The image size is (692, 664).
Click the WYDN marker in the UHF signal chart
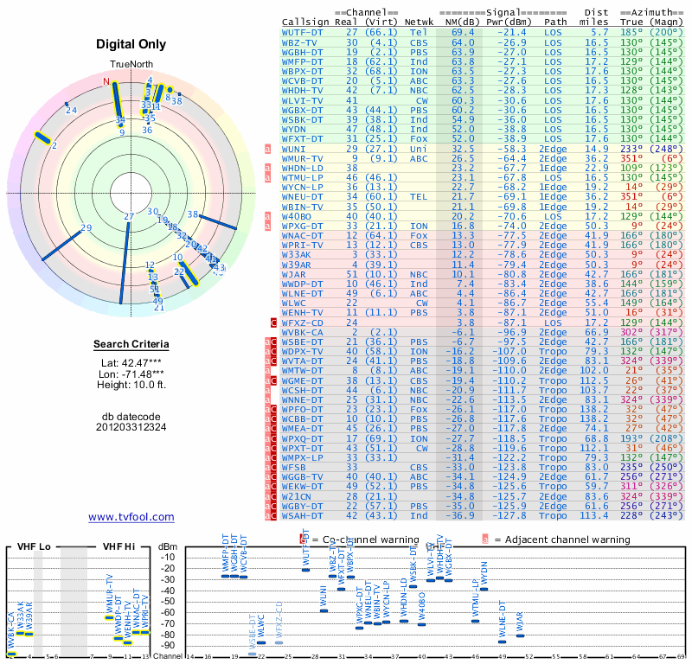[x=484, y=589]
